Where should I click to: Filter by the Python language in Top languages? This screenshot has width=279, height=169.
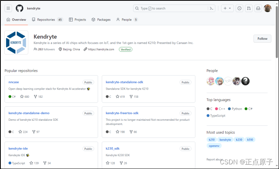pos(235,109)
